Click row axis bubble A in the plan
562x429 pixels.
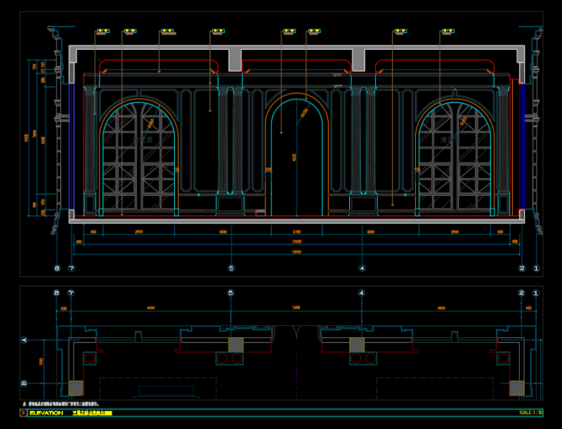point(25,340)
